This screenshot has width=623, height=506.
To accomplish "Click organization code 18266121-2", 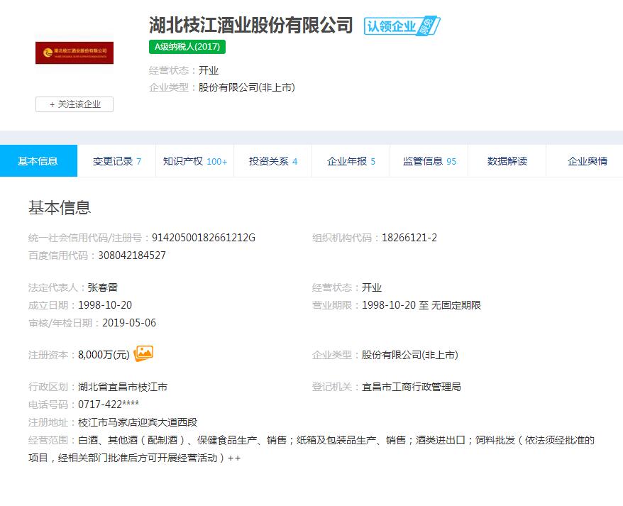I will click(x=409, y=238).
